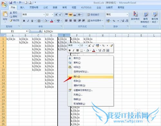Toggle Italic in the ribbon font group

tap(28, 21)
